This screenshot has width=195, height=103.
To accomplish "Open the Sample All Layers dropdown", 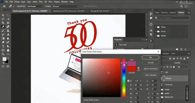I will [x=65, y=6].
